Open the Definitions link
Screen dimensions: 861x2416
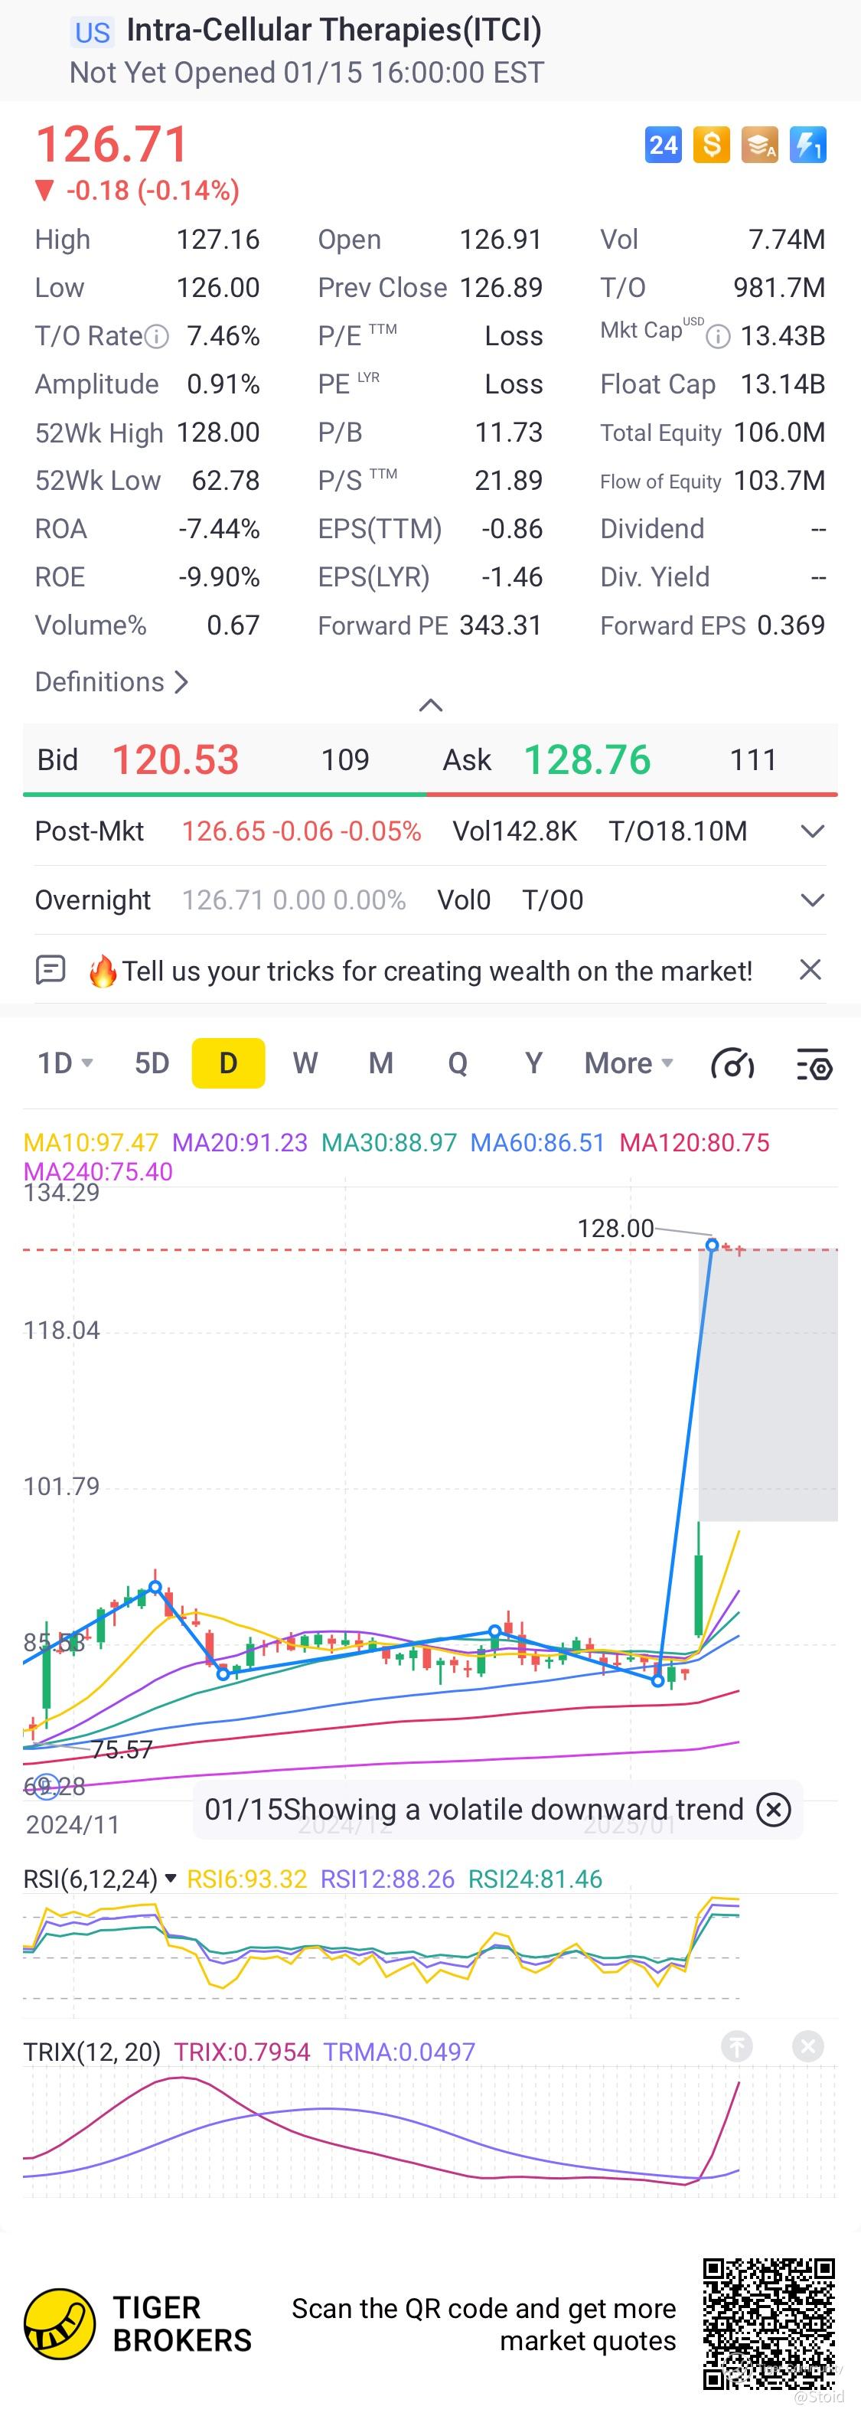pos(112,682)
